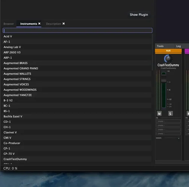This screenshot has height=187, width=189.
Task: Switch to the Browser tab
Action: (x=9, y=24)
